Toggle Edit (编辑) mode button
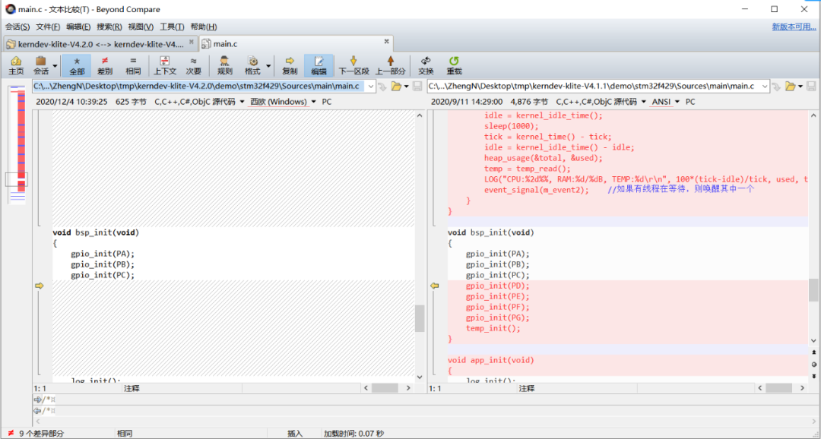 [x=319, y=65]
